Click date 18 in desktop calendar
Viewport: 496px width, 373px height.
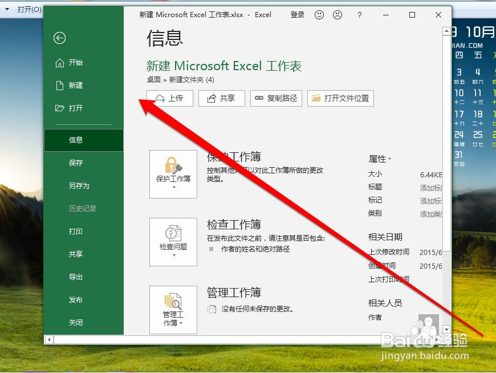478,114
